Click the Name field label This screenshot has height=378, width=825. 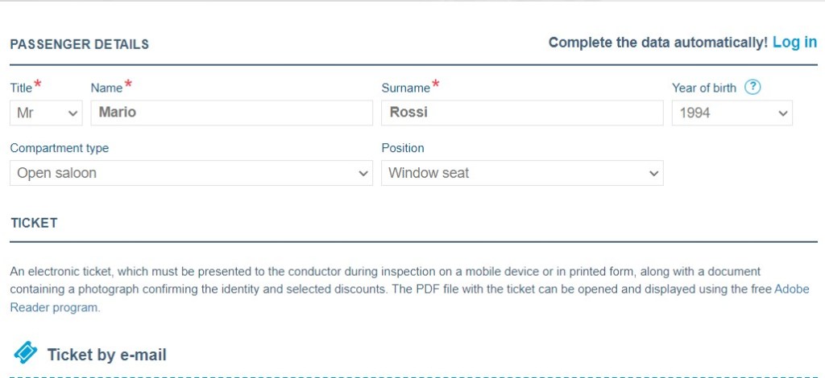pos(106,88)
